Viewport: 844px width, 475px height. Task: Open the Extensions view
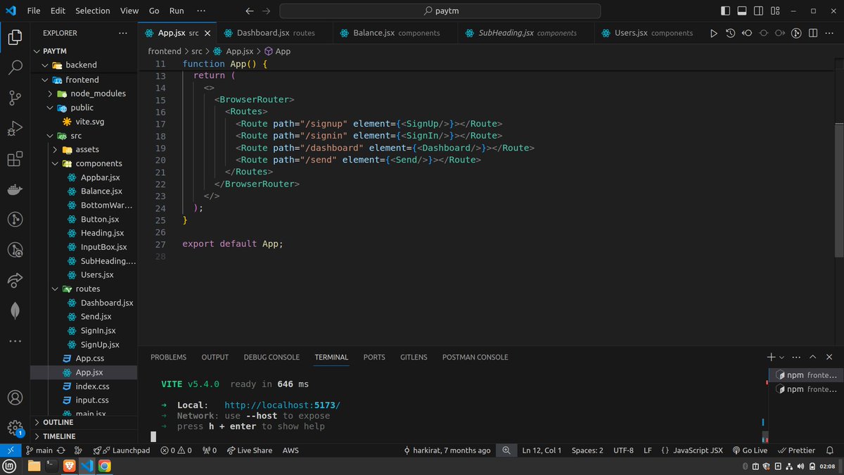click(x=15, y=159)
